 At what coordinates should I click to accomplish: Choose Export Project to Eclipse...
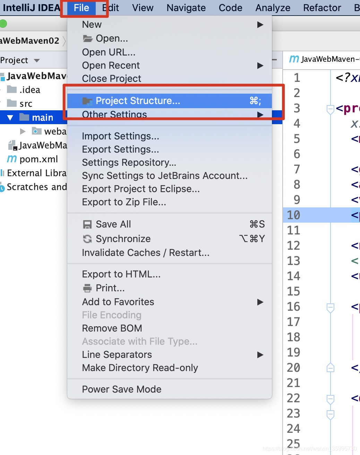pos(169,189)
